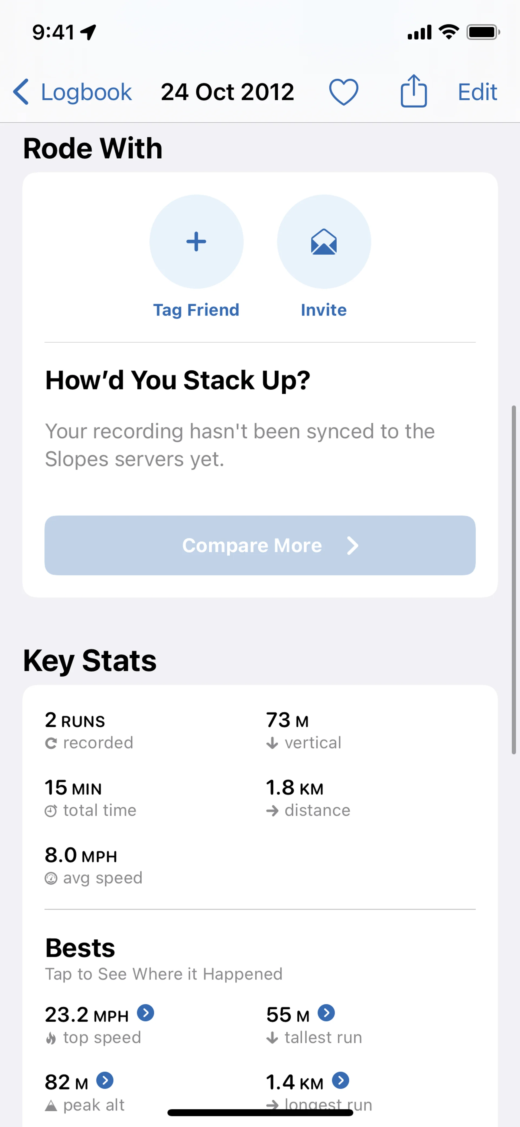
Task: Go back to Logbook
Action: [x=73, y=92]
